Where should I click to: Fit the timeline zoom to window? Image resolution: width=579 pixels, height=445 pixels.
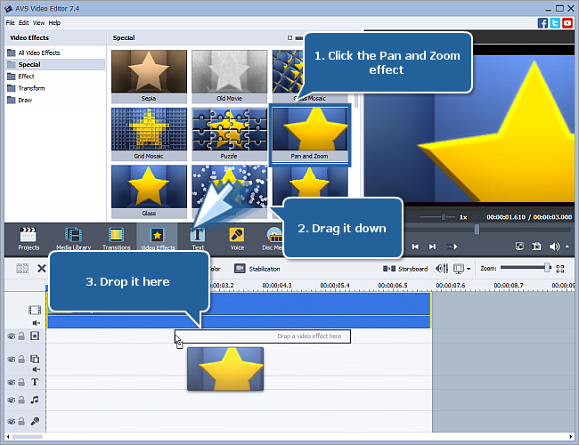560,269
